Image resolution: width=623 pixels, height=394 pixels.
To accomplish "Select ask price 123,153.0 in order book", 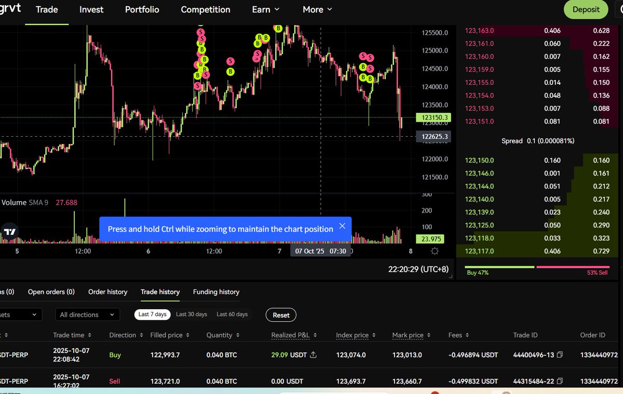I will click(x=479, y=109).
